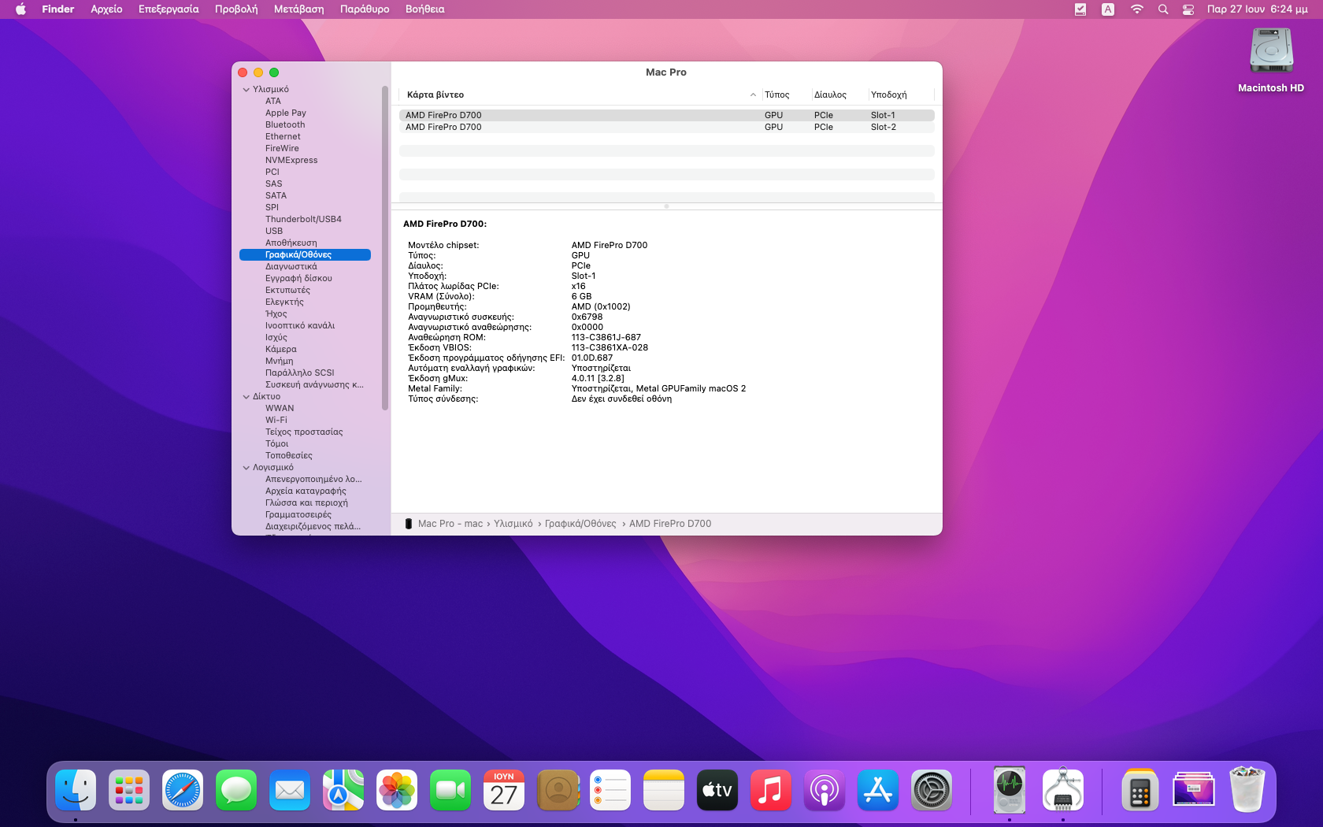The height and width of the screenshot is (827, 1323).
Task: Open Photos app in the Dock
Action: tap(397, 790)
